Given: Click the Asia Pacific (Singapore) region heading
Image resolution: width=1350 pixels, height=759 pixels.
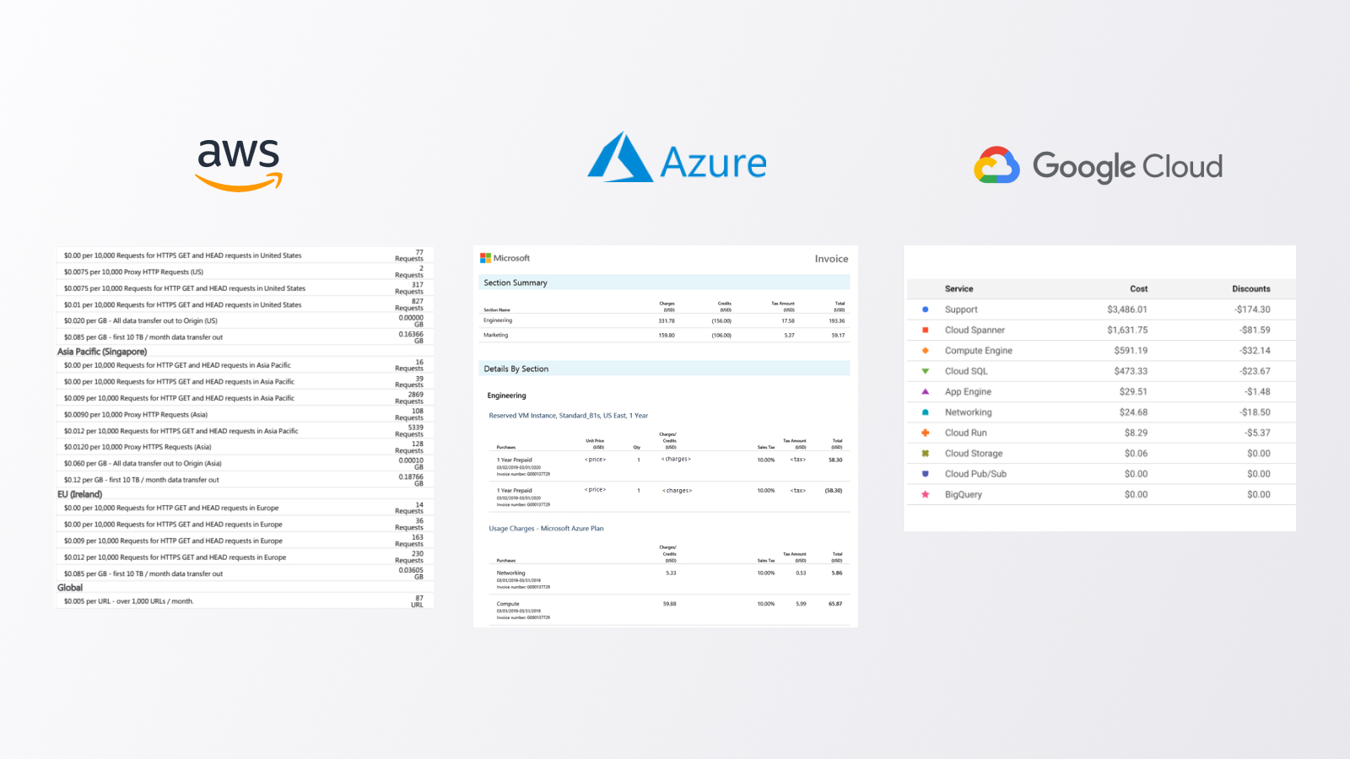Looking at the screenshot, I should (x=102, y=352).
